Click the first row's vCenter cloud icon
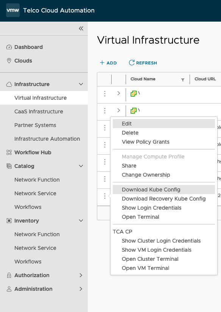221x312 pixels. tap(134, 94)
